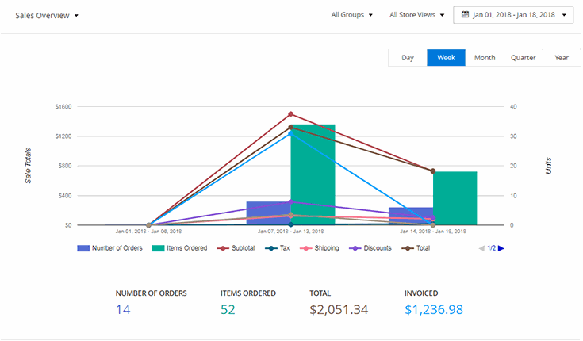Open the date range picker dropdown
This screenshot has width=583, height=341.
(x=513, y=15)
